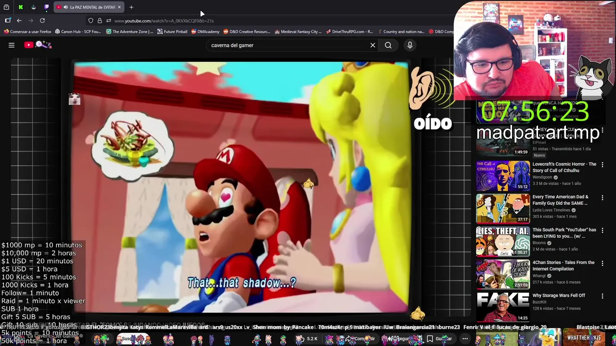Close the La PAZ MENTAL tab
Viewport: 616px width, 346px height.
(x=119, y=7)
